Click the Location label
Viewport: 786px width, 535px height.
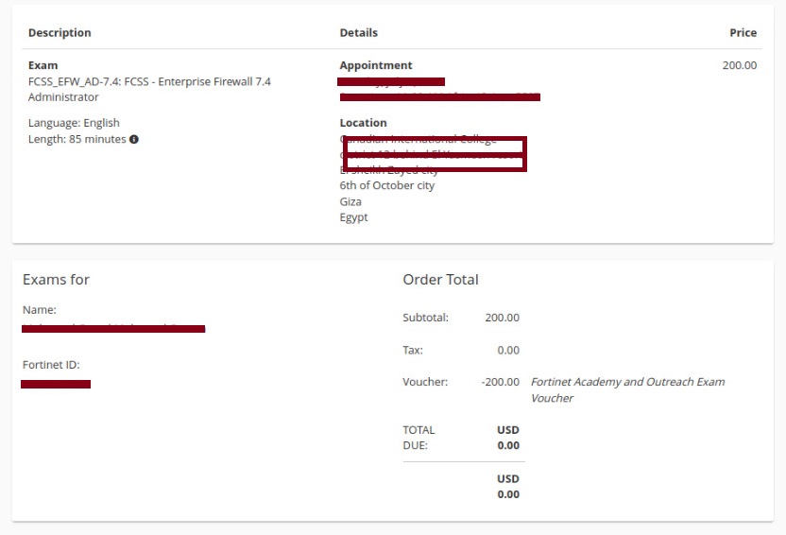[363, 123]
